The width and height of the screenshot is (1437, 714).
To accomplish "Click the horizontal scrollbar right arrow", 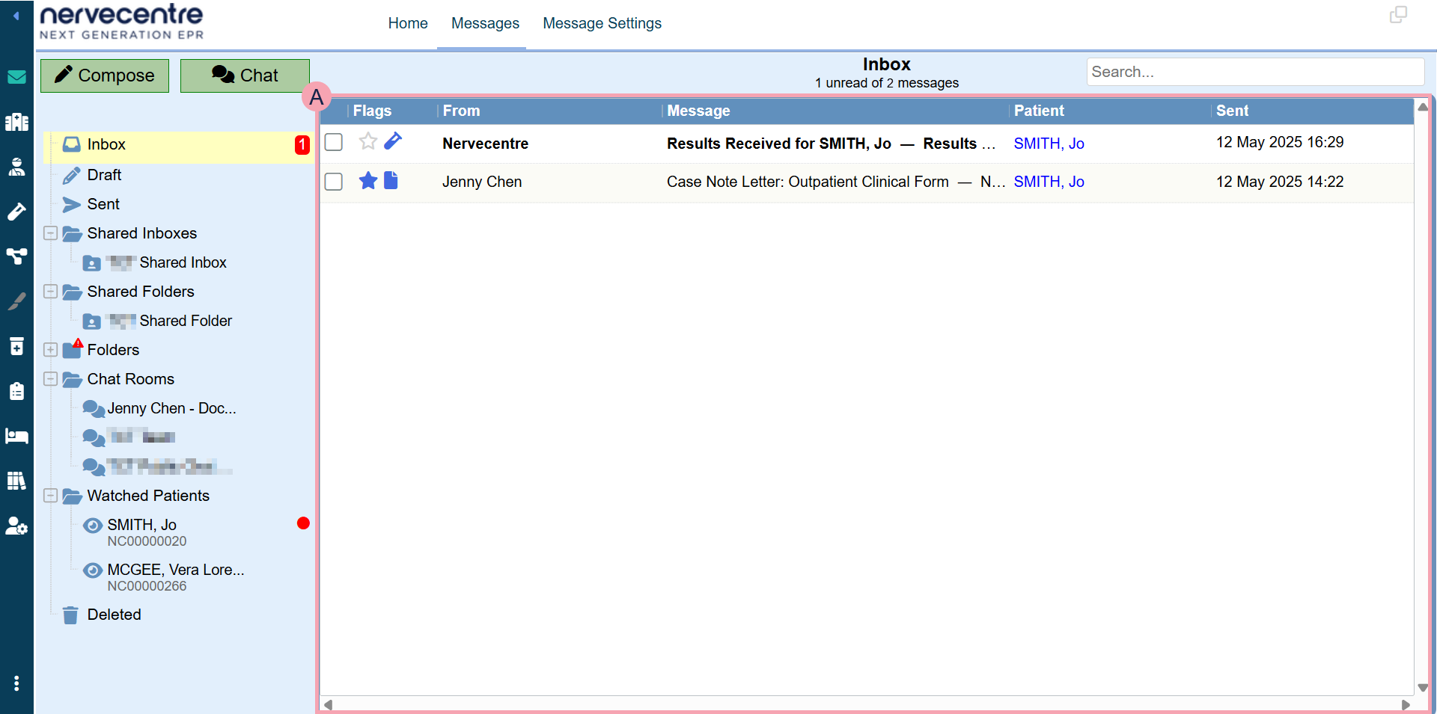I will tap(1406, 704).
